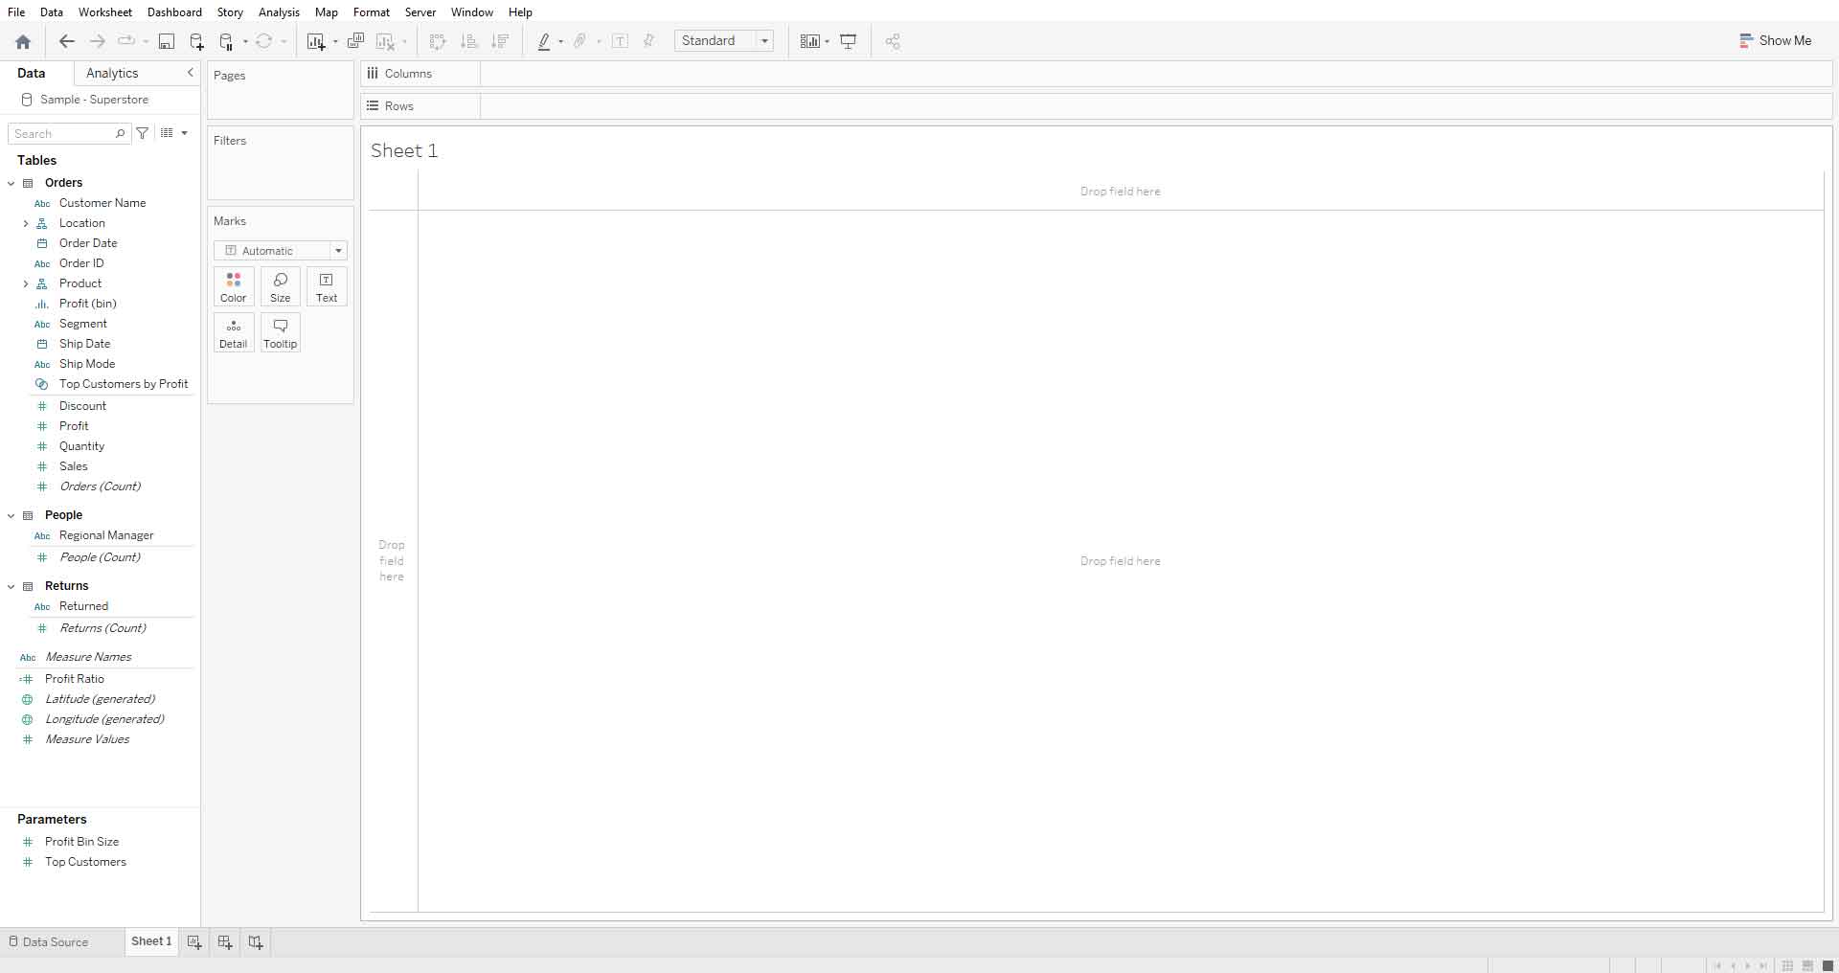Switch to the Analytics tab
Viewport: 1839px width, 973px height.
[112, 73]
